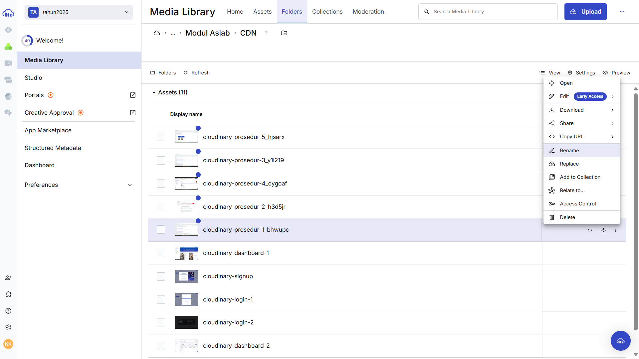Switch to the Moderation tab

368,12
